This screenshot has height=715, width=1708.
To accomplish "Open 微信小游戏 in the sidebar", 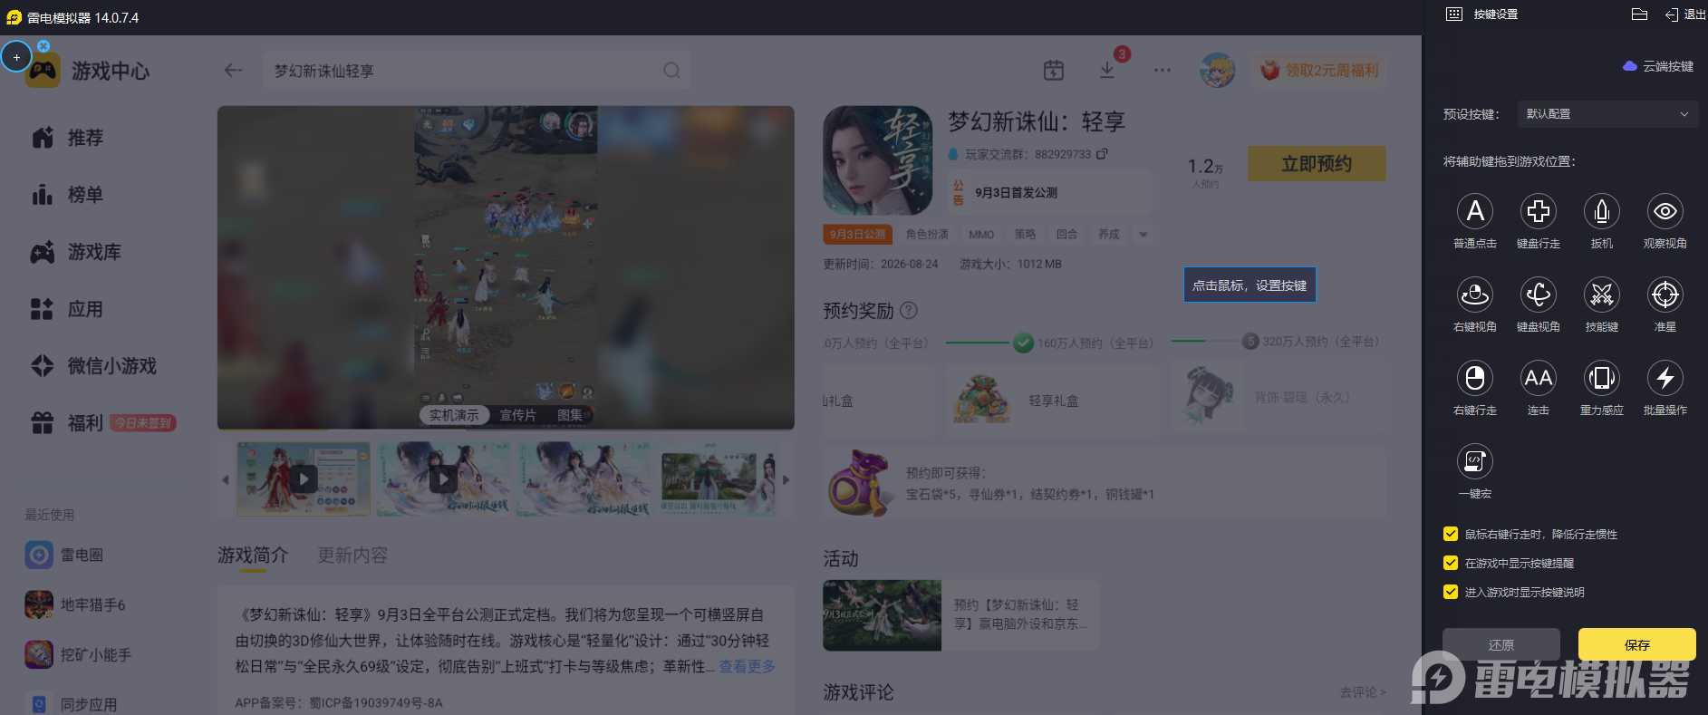I will click(93, 366).
